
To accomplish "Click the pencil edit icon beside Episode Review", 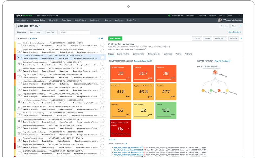I will (40, 26).
